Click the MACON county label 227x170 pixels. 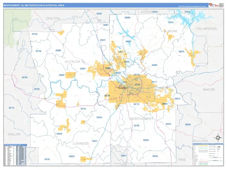coord(209,90)
